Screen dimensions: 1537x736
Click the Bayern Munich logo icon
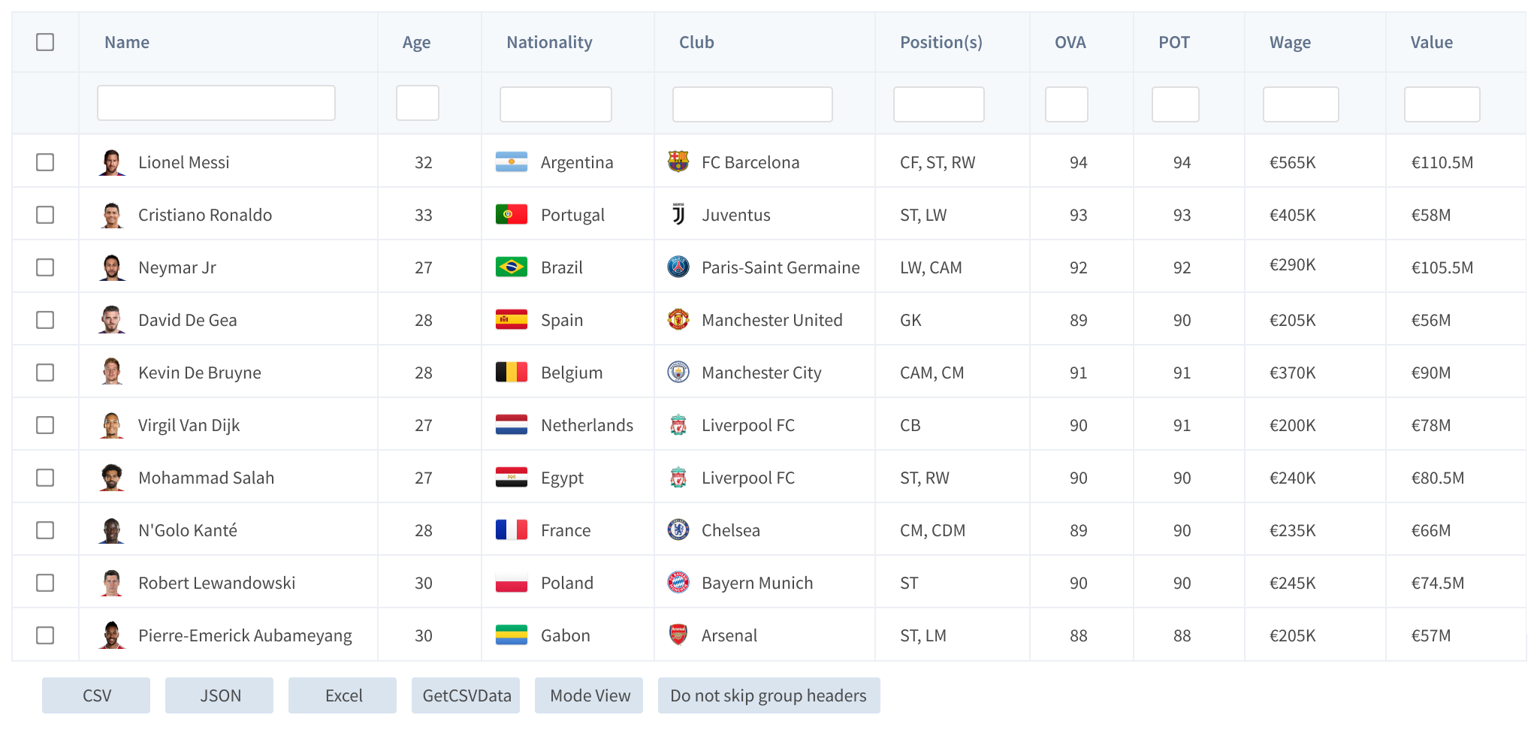point(678,582)
